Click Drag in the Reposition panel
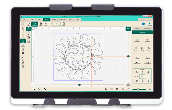 142,49
